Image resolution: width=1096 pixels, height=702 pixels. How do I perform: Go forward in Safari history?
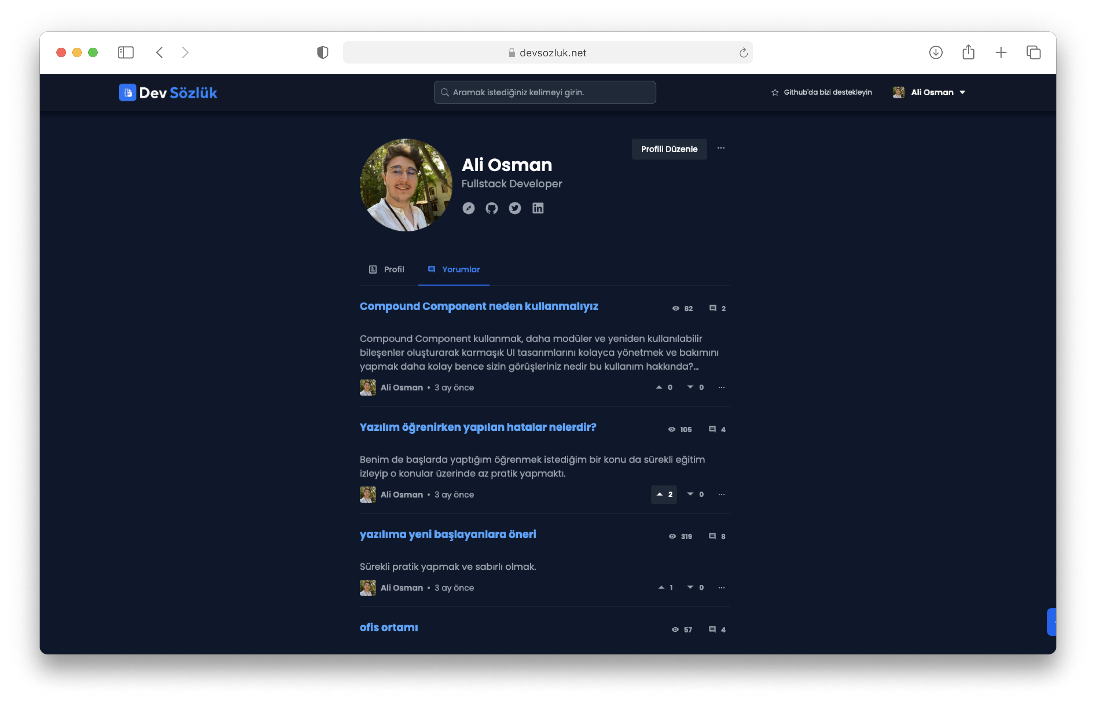pos(185,52)
